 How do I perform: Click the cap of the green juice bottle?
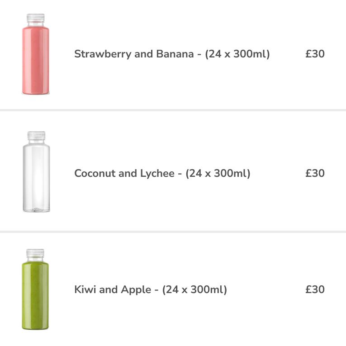click(x=35, y=253)
